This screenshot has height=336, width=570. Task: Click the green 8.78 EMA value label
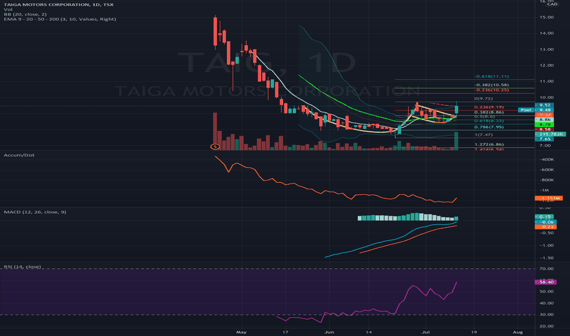544,124
